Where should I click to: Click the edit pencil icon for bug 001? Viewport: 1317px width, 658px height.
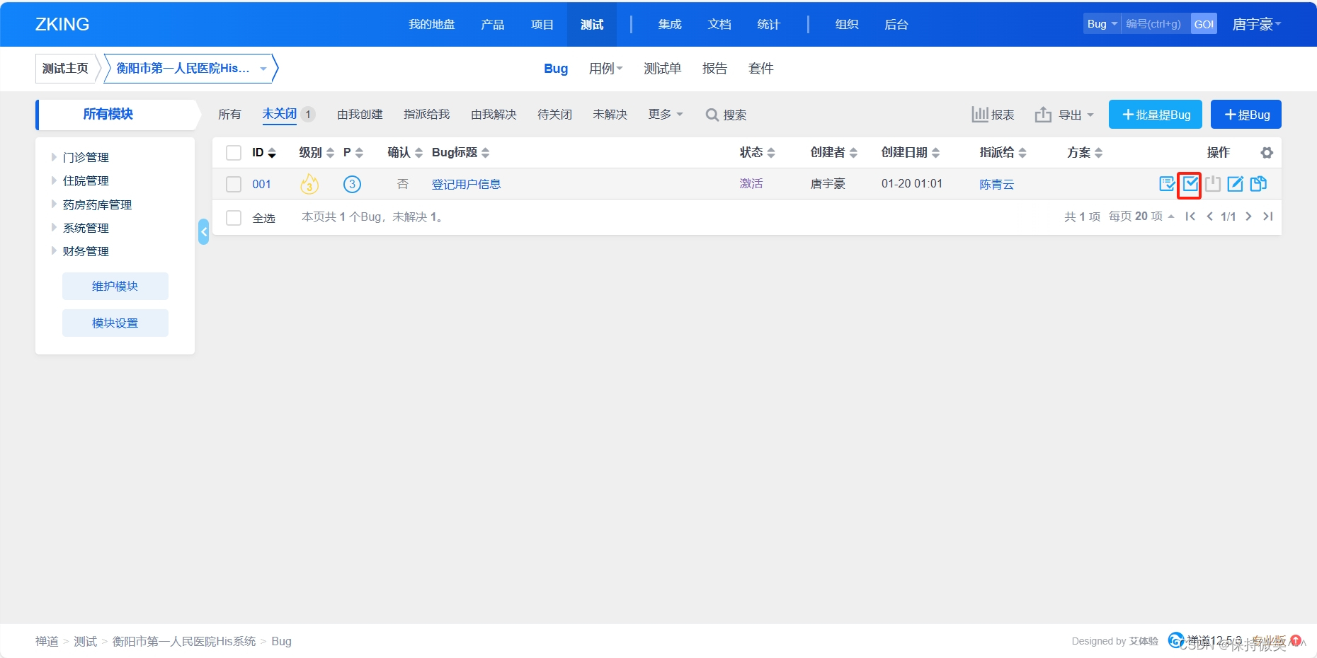click(x=1236, y=184)
